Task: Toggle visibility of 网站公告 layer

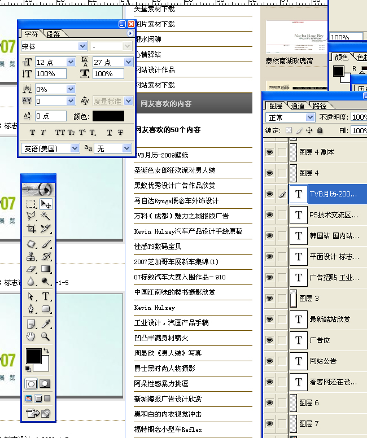Action: (269, 361)
